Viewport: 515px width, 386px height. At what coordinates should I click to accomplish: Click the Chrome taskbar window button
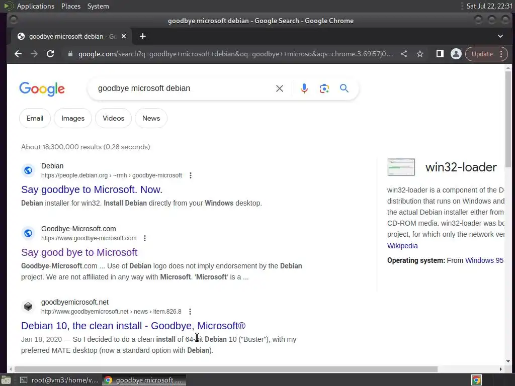point(144,380)
